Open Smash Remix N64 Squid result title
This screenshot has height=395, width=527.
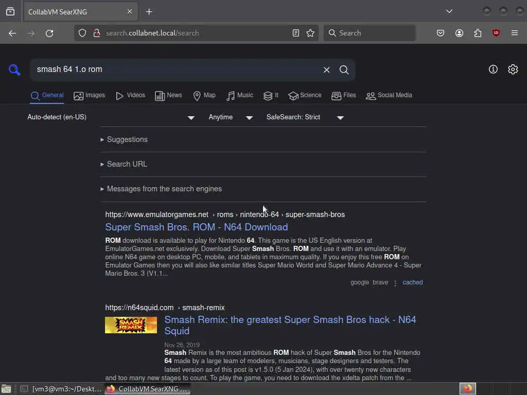coord(290,325)
